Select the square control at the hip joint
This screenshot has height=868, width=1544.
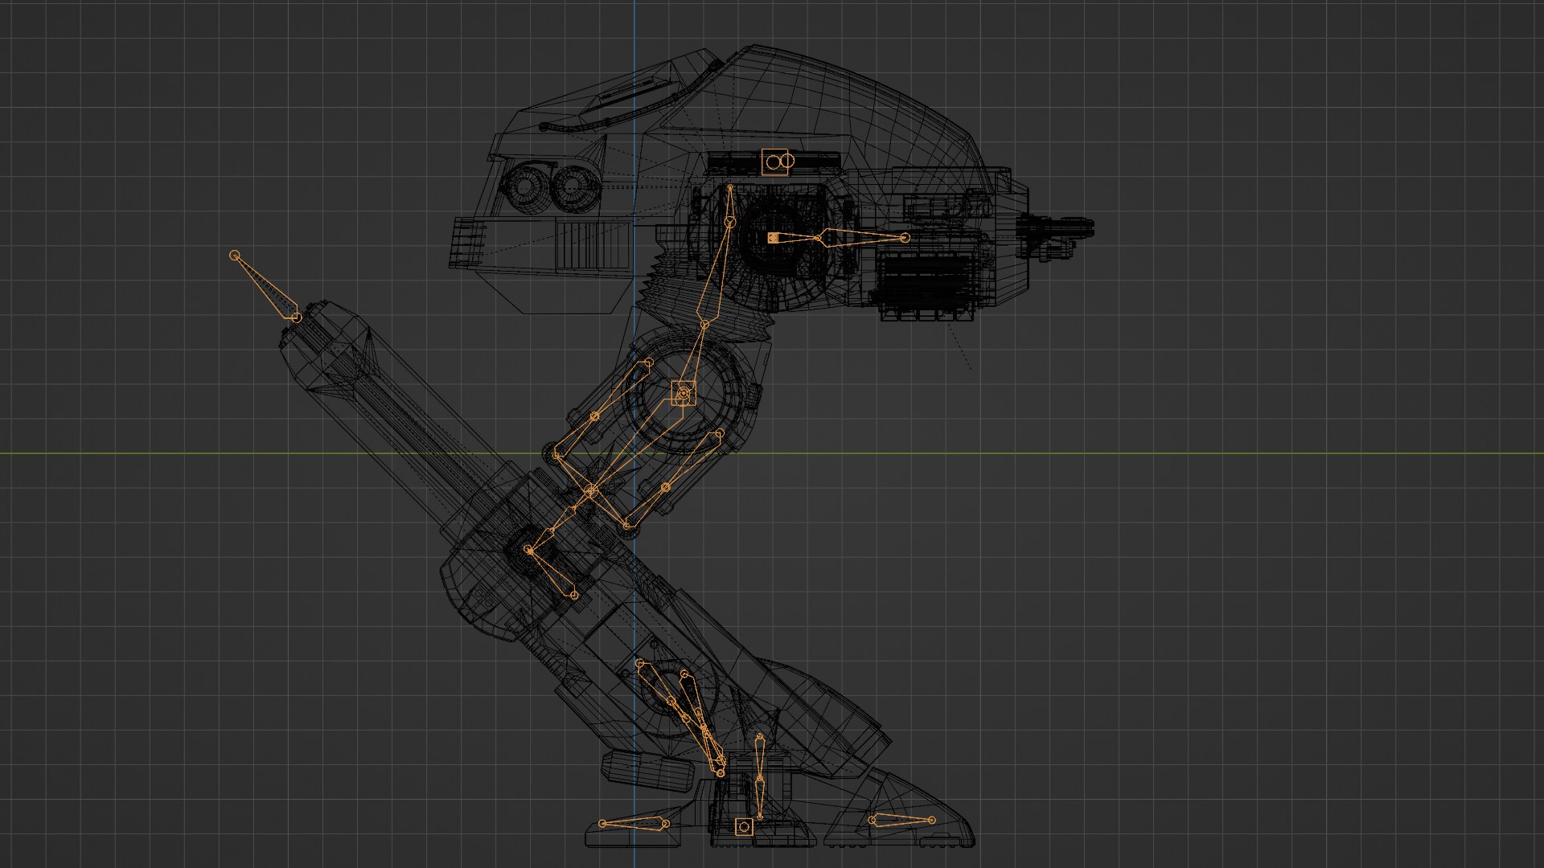tap(683, 393)
